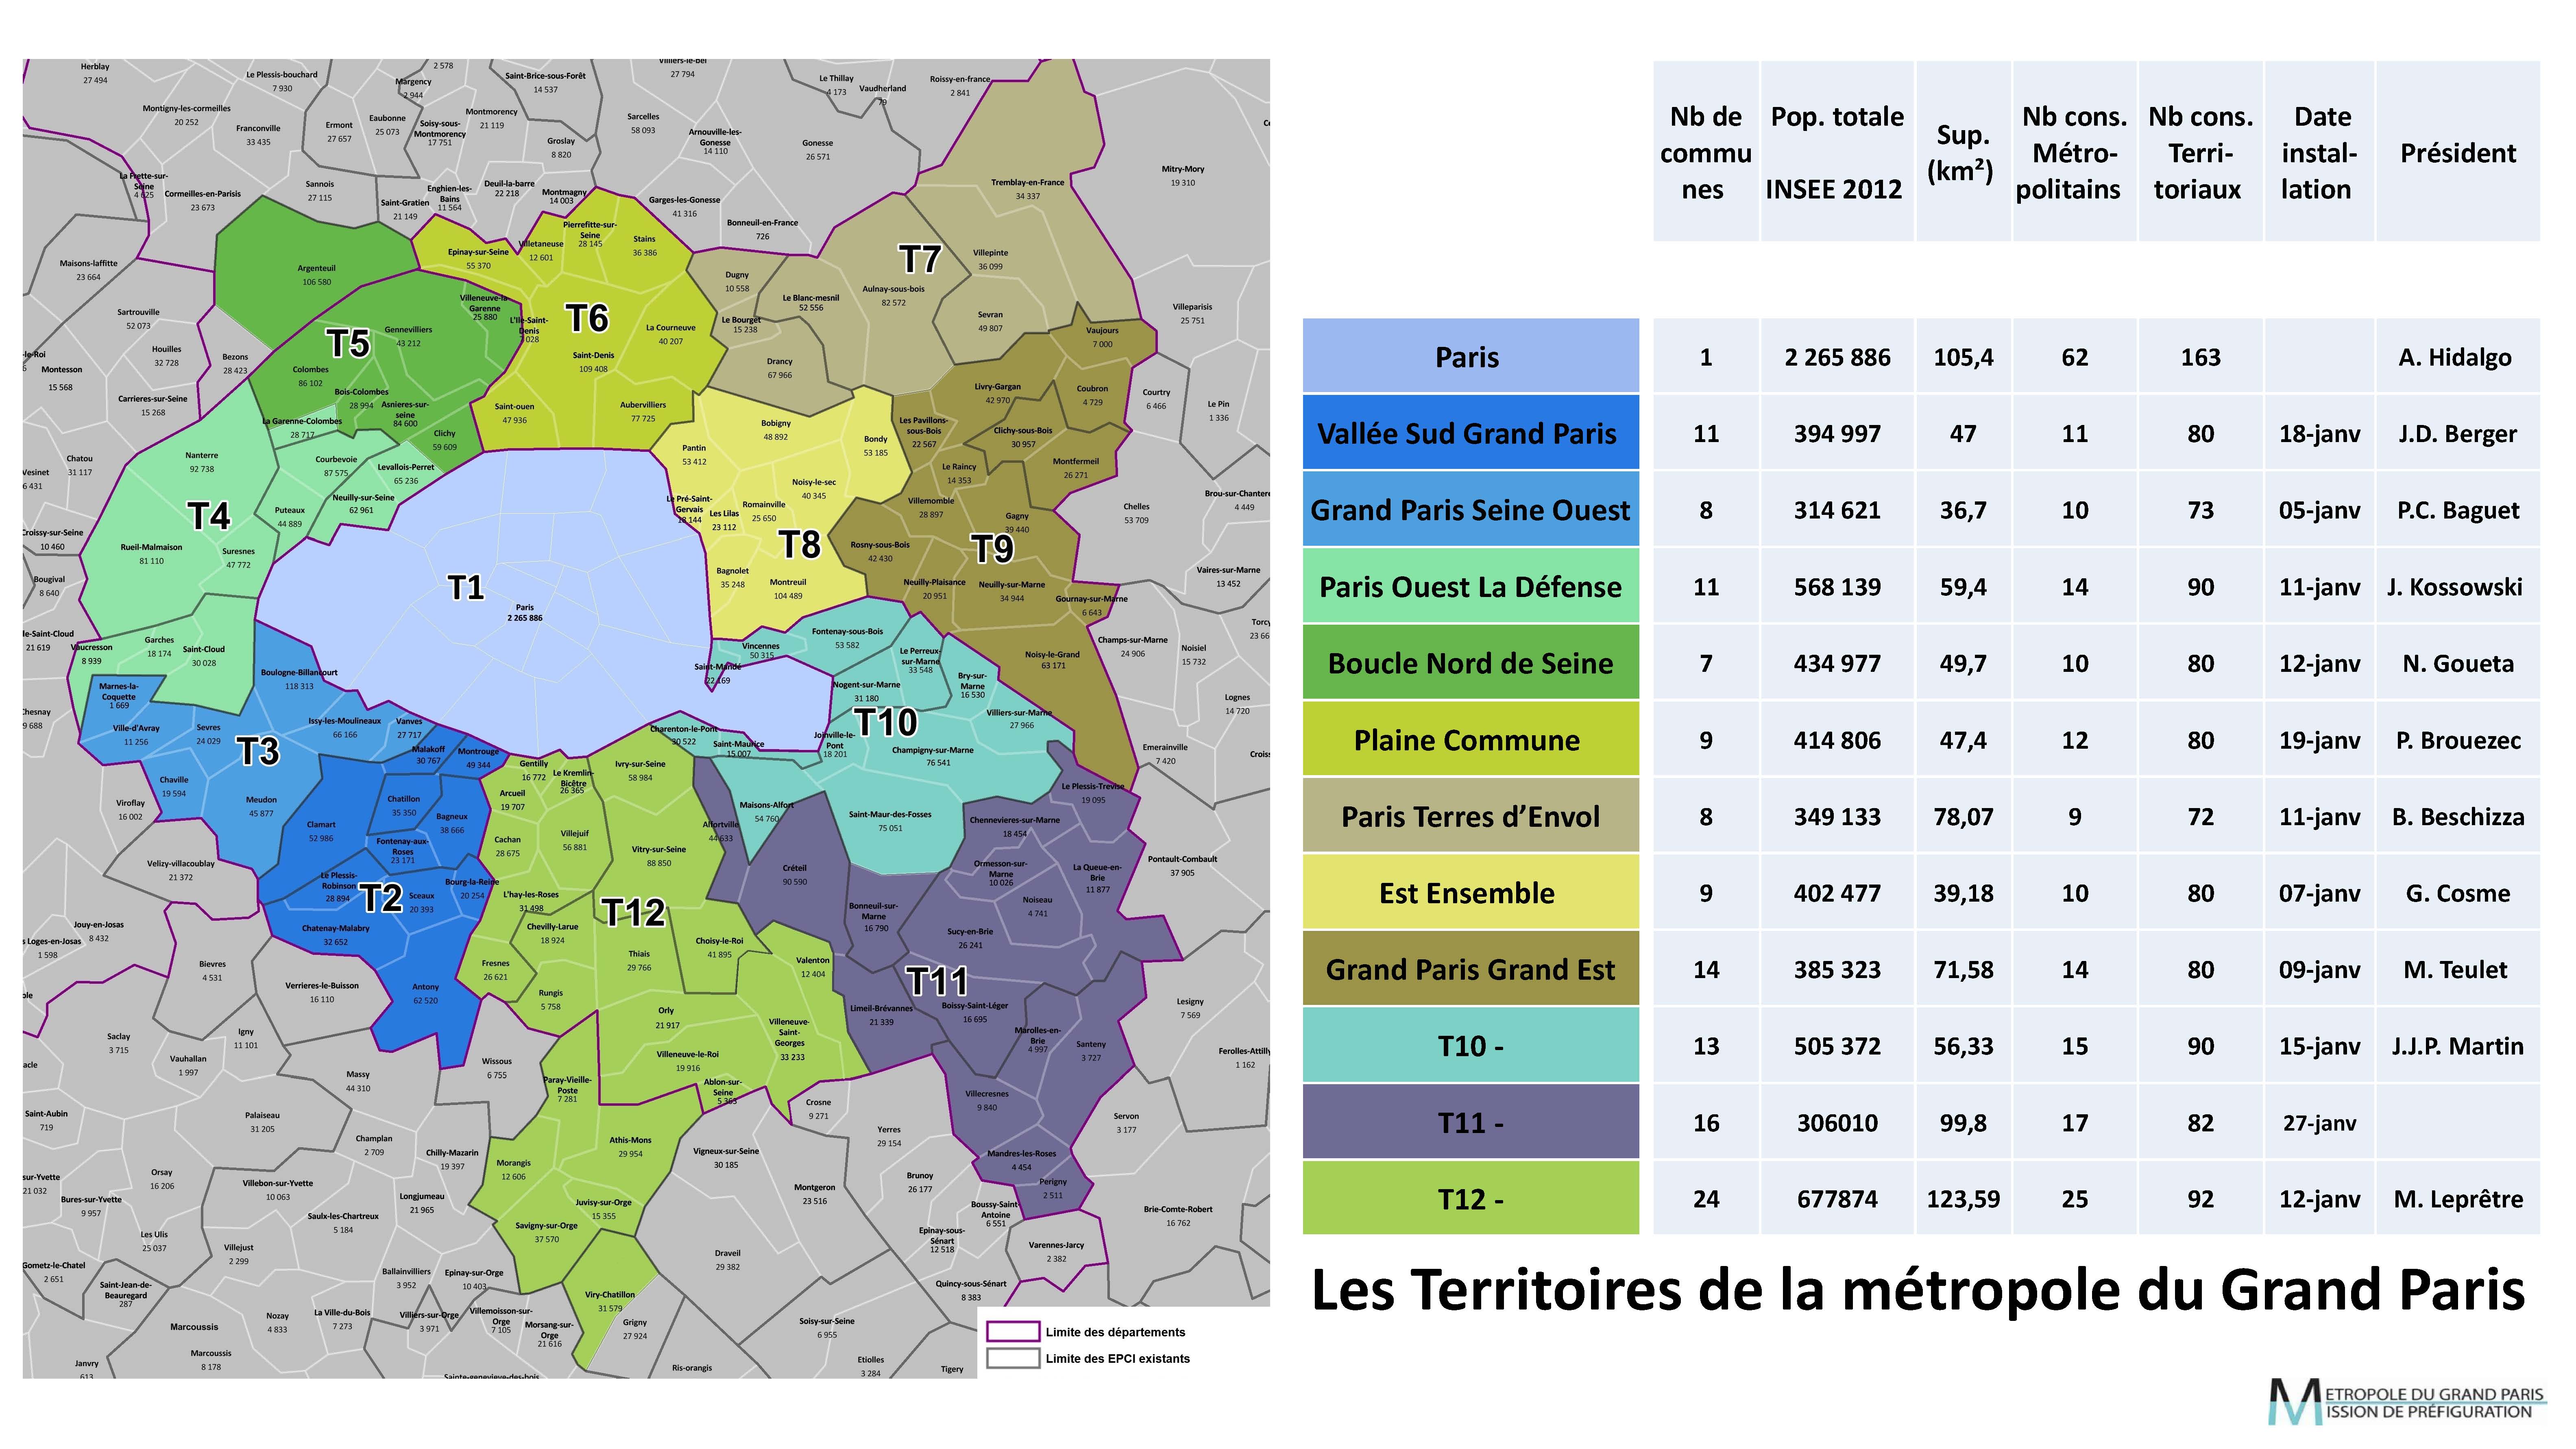Select the 'T10 -' table row label

pyautogui.click(x=1470, y=1046)
